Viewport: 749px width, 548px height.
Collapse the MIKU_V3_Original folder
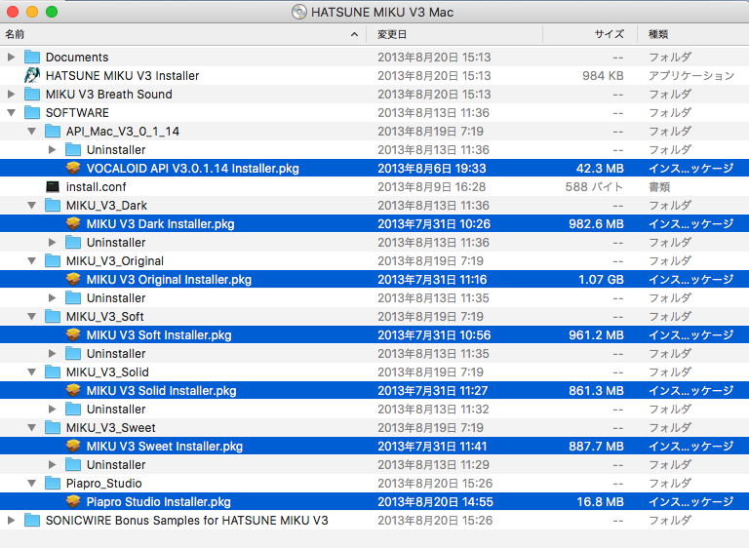[x=31, y=261]
